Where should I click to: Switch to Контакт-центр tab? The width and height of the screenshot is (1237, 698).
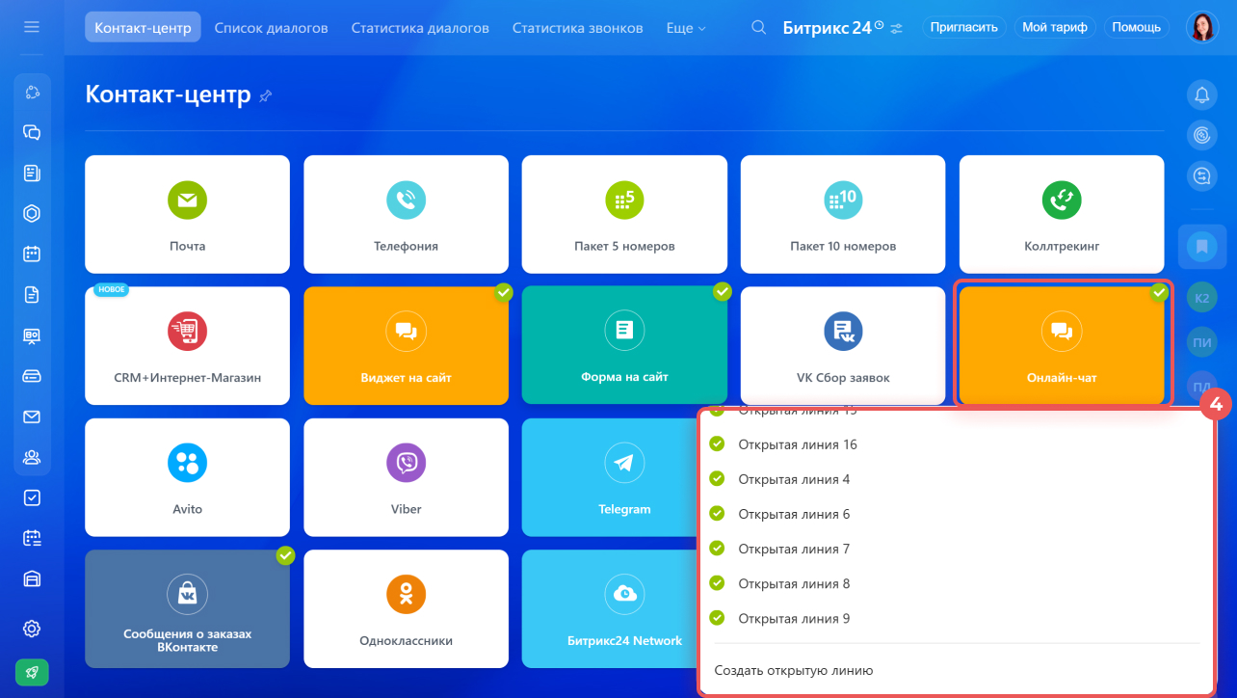[143, 27]
